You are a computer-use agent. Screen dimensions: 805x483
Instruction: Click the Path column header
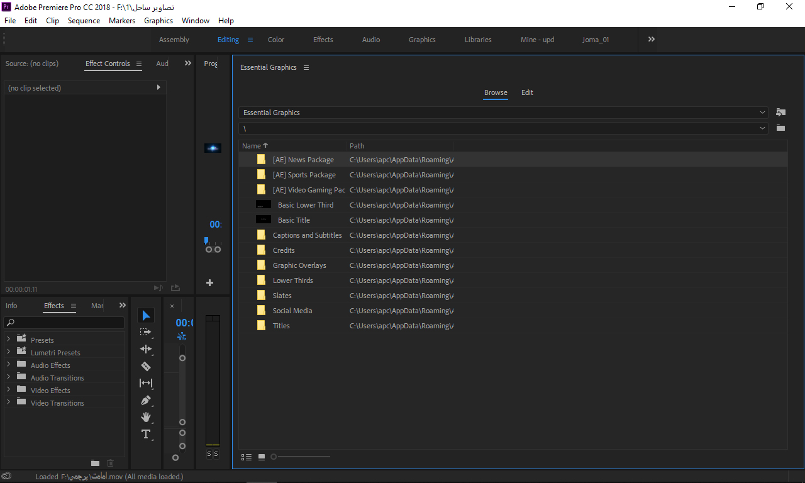(357, 146)
